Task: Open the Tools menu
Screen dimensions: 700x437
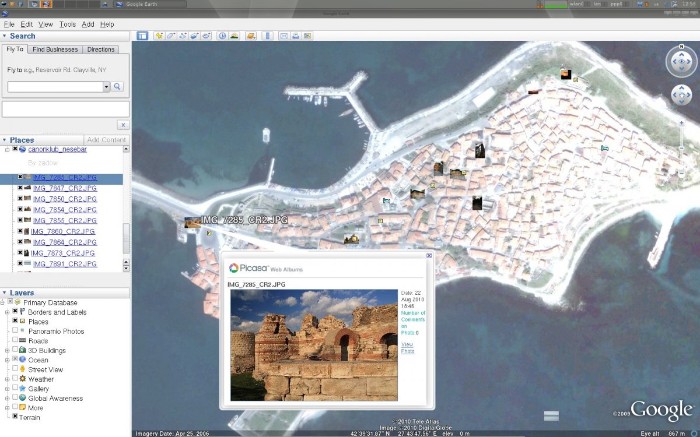Action: (x=67, y=24)
